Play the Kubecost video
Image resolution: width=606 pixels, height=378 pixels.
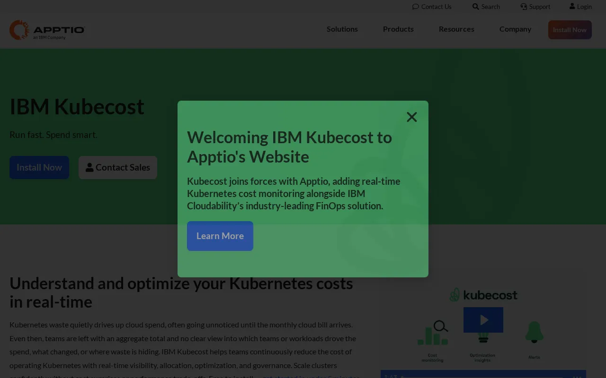tap(483, 320)
